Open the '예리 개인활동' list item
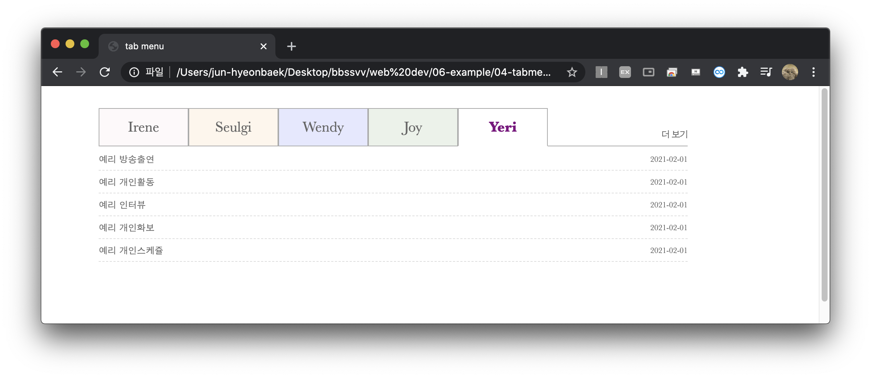Screen dimensions: 871x378 pos(127,182)
